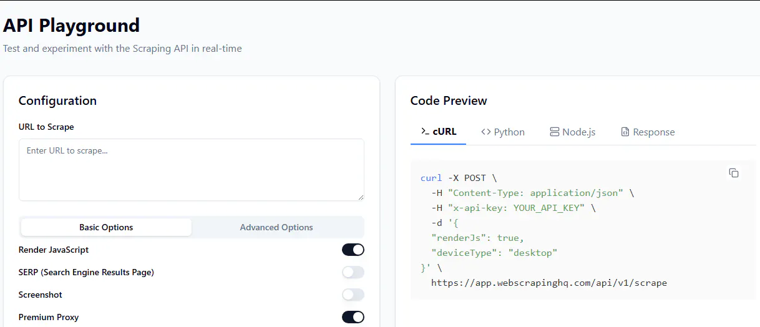Click the text area resize handle corner
The height and width of the screenshot is (327, 760).
(x=360, y=197)
